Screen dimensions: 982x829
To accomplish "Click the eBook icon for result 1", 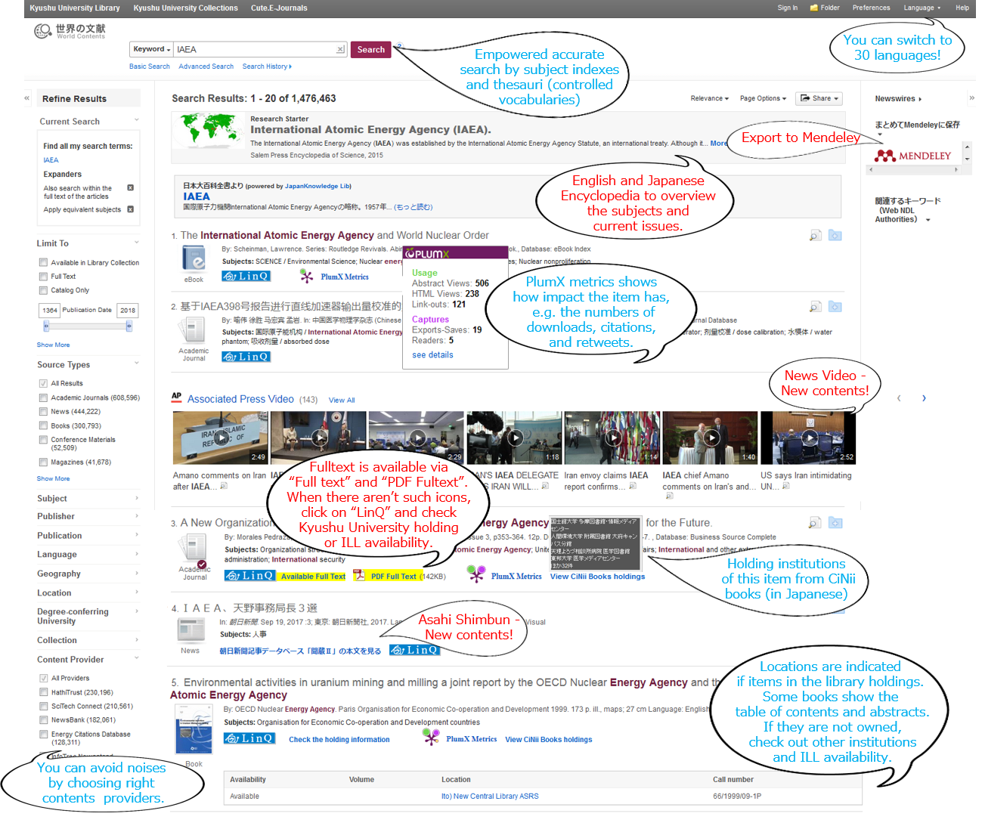I will pyautogui.click(x=194, y=259).
